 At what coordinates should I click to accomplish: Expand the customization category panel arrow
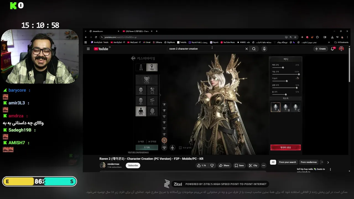[x=160, y=95]
